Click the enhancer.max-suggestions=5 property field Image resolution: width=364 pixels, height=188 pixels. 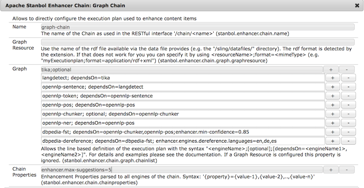182,170
